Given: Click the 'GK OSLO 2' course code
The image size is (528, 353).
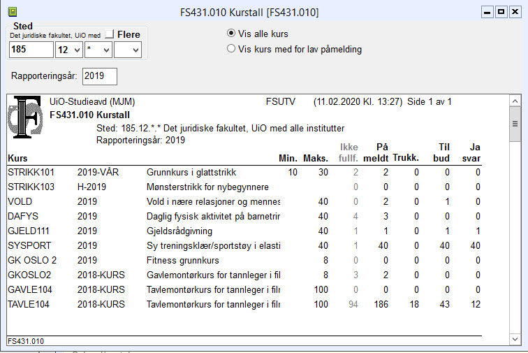Looking at the screenshot, I should (x=32, y=260).
